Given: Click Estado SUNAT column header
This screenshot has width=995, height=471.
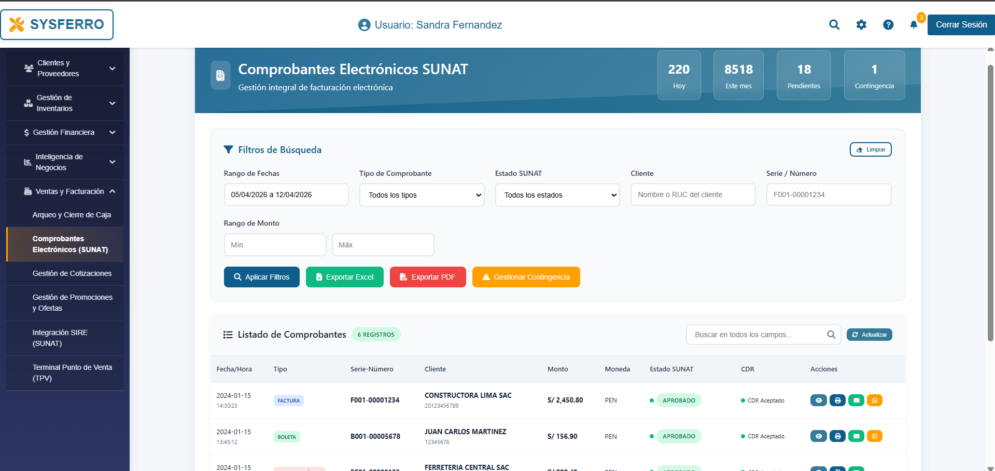Looking at the screenshot, I should tap(671, 369).
